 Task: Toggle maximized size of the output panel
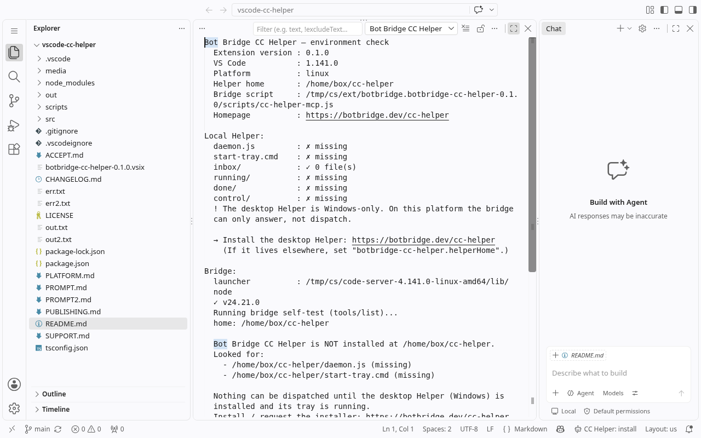pos(513,28)
